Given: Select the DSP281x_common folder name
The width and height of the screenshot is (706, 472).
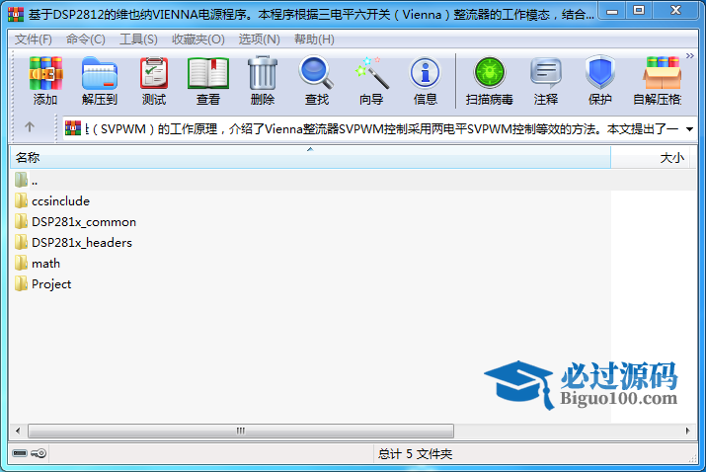Looking at the screenshot, I should coord(84,221).
